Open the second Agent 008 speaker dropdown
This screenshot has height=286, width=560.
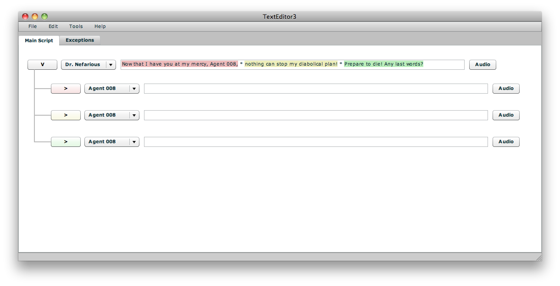(x=112, y=115)
